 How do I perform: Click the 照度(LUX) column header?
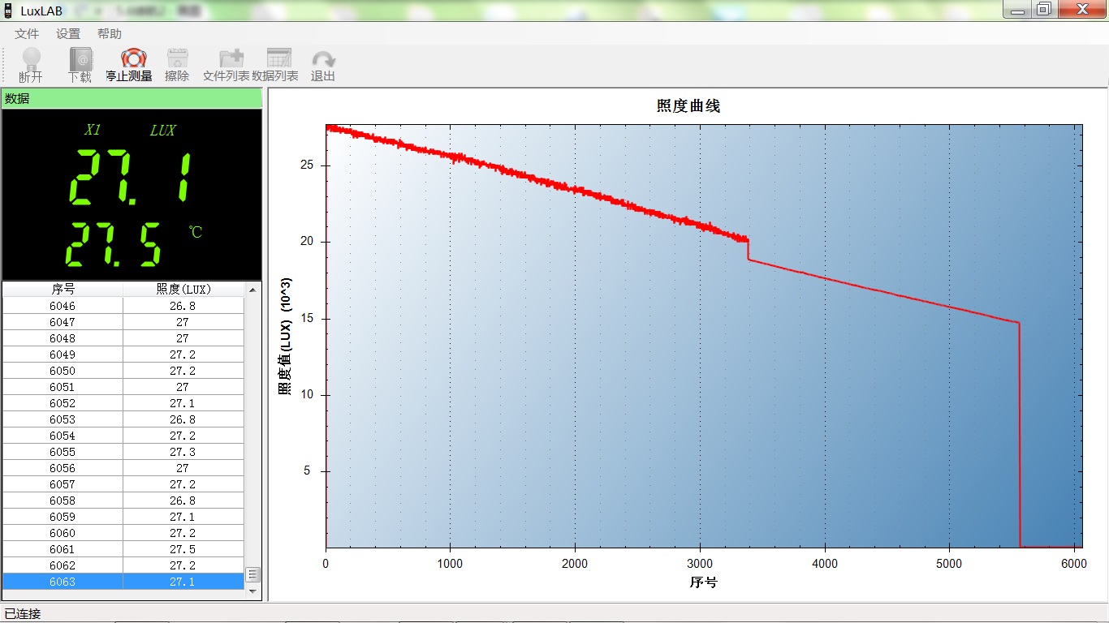pyautogui.click(x=183, y=289)
